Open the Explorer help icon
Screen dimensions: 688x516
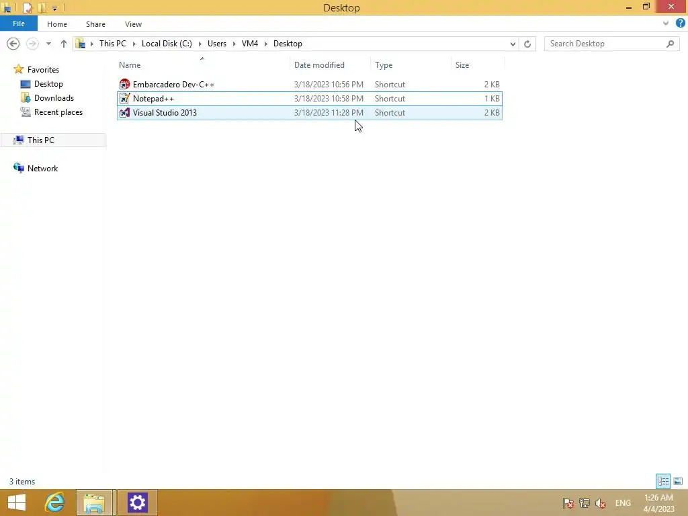point(680,24)
